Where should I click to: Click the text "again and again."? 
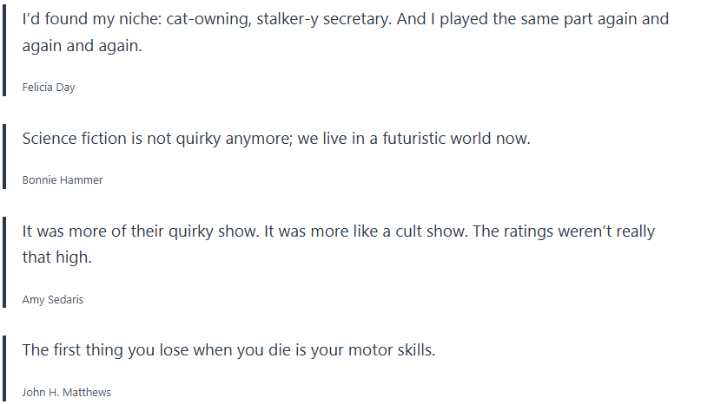coord(82,46)
